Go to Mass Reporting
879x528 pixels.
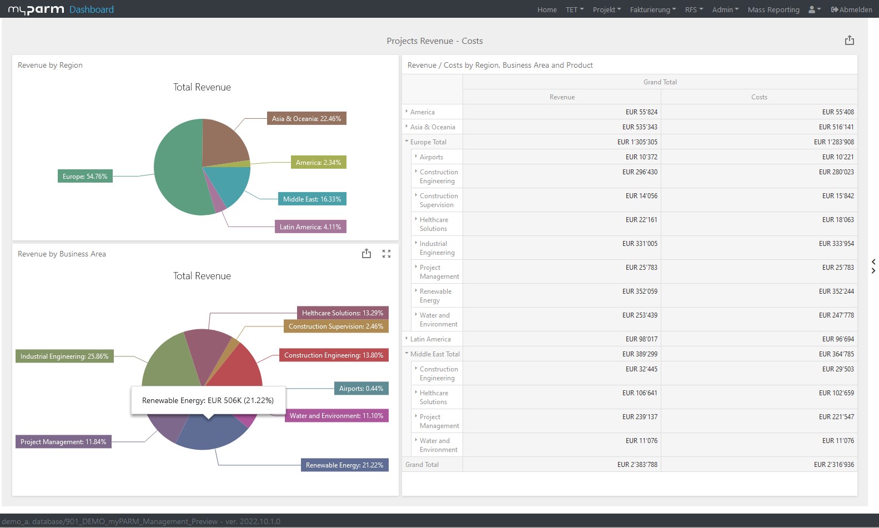click(773, 9)
